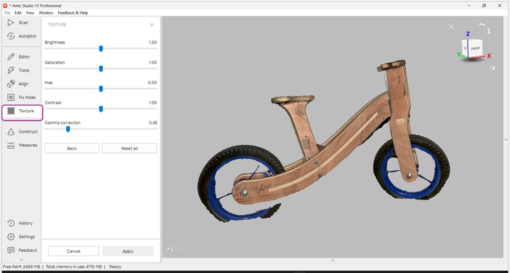This screenshot has height=273, width=510.
Task: Click the Gamma correction slider handle
Action: 68,129
